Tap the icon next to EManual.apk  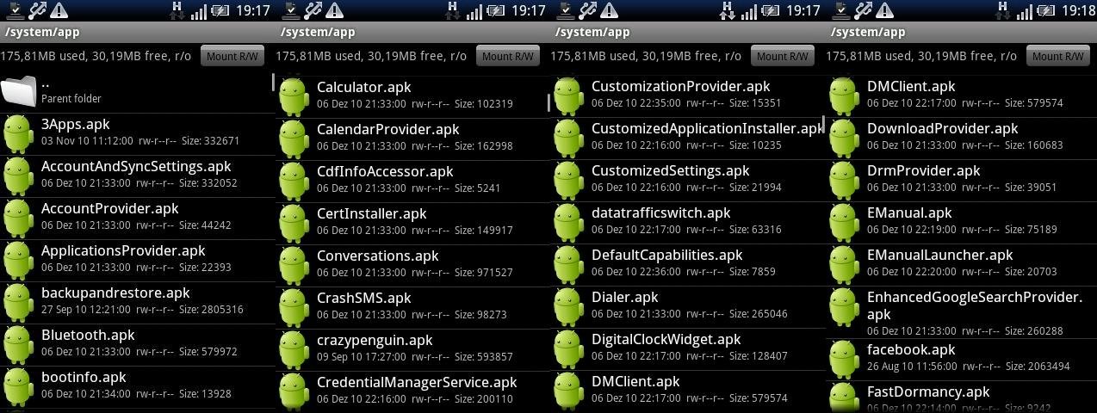click(845, 221)
